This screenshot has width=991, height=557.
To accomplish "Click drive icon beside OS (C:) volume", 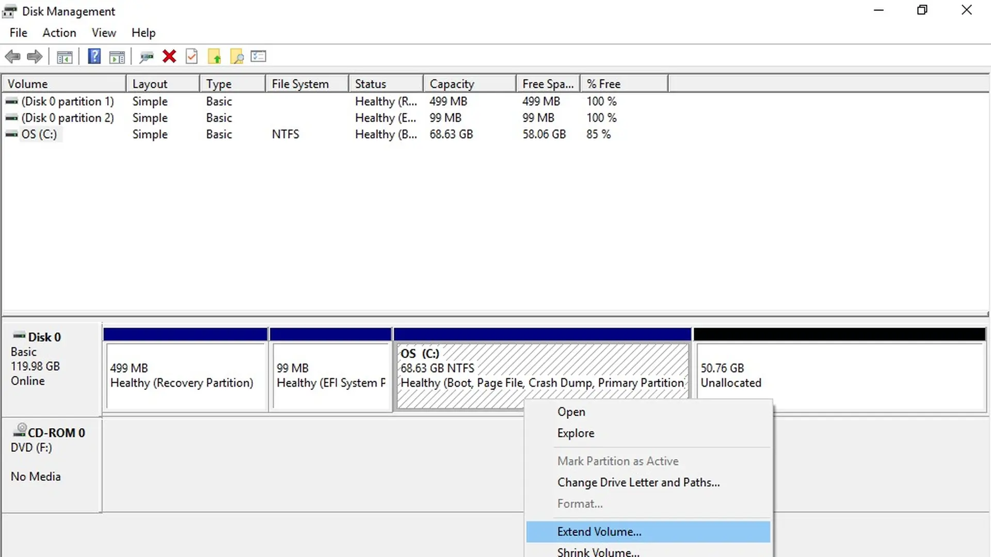I will click(11, 135).
